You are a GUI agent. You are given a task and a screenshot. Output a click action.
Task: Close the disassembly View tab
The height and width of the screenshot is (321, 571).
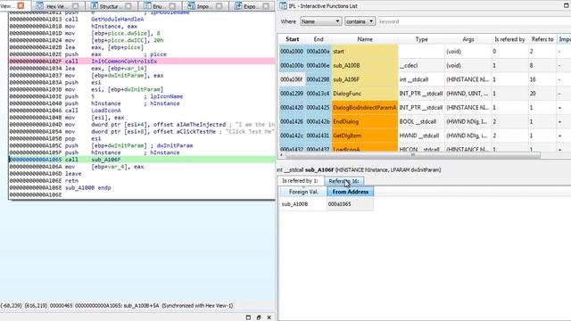pos(21,5)
